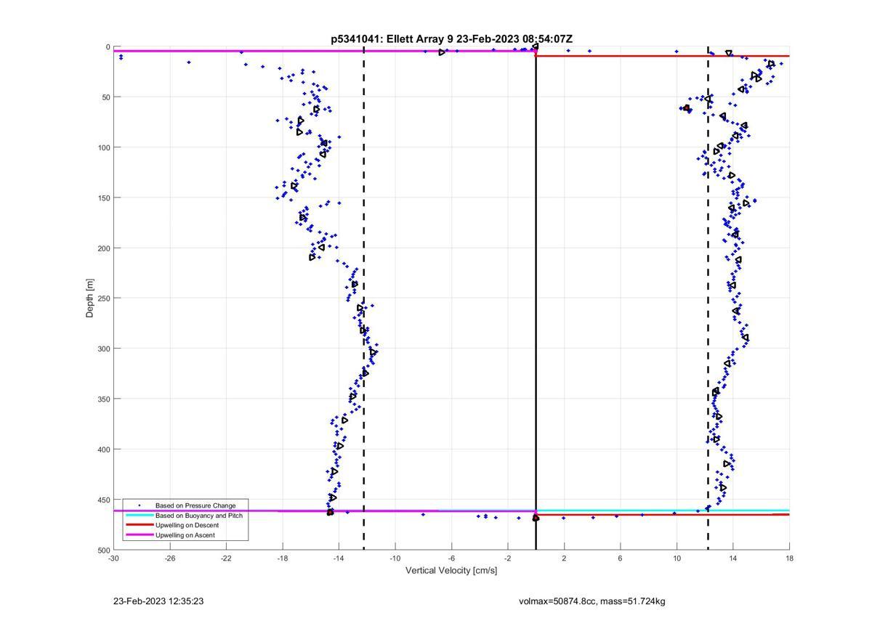The width and height of the screenshot is (872, 618).
Task: Click y-axis tick label '200'
Action: point(104,248)
